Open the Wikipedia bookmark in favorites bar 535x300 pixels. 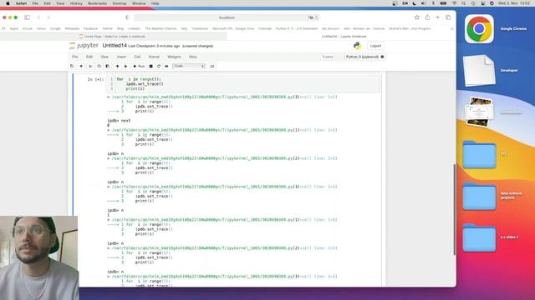[72, 28]
